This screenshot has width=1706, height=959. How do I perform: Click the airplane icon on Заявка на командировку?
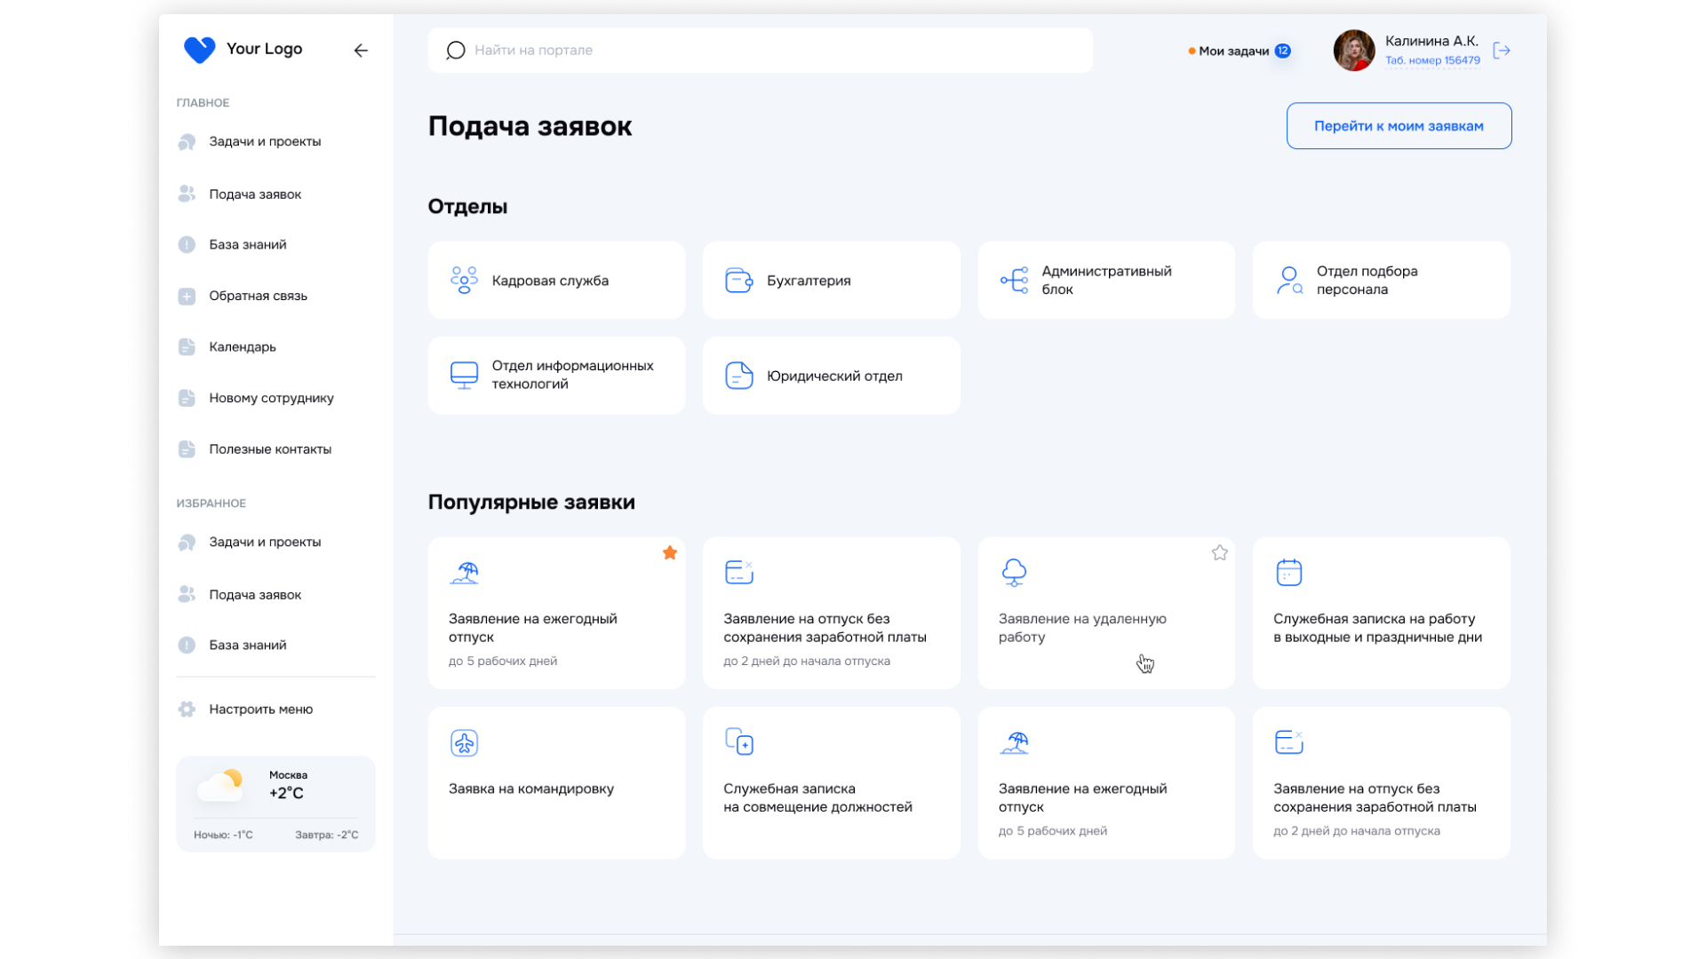pos(464,742)
